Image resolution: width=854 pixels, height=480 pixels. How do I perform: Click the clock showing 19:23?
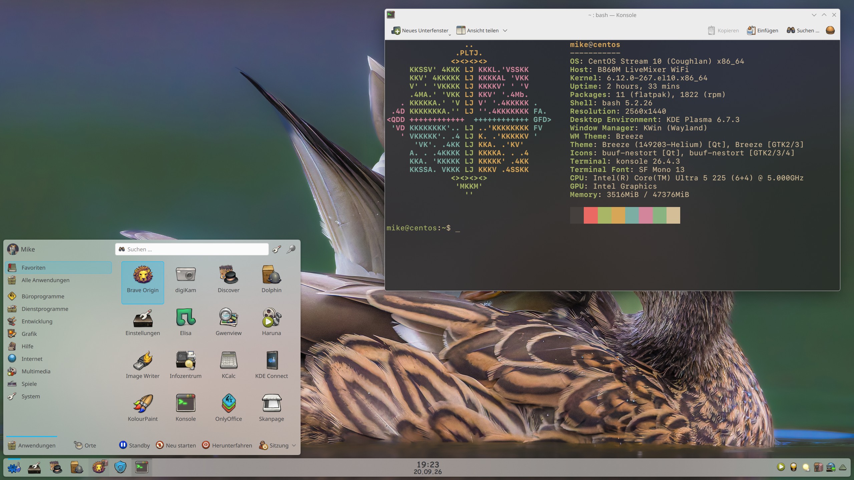pyautogui.click(x=428, y=468)
